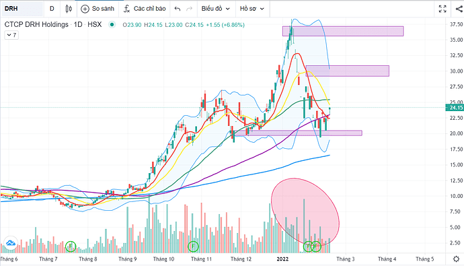The height and width of the screenshot is (266, 464).
Task: Click the share chart icon
Action: pos(459,9)
